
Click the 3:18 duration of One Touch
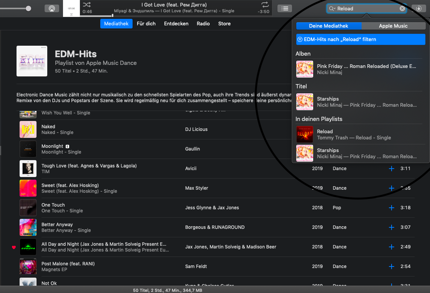405,208
